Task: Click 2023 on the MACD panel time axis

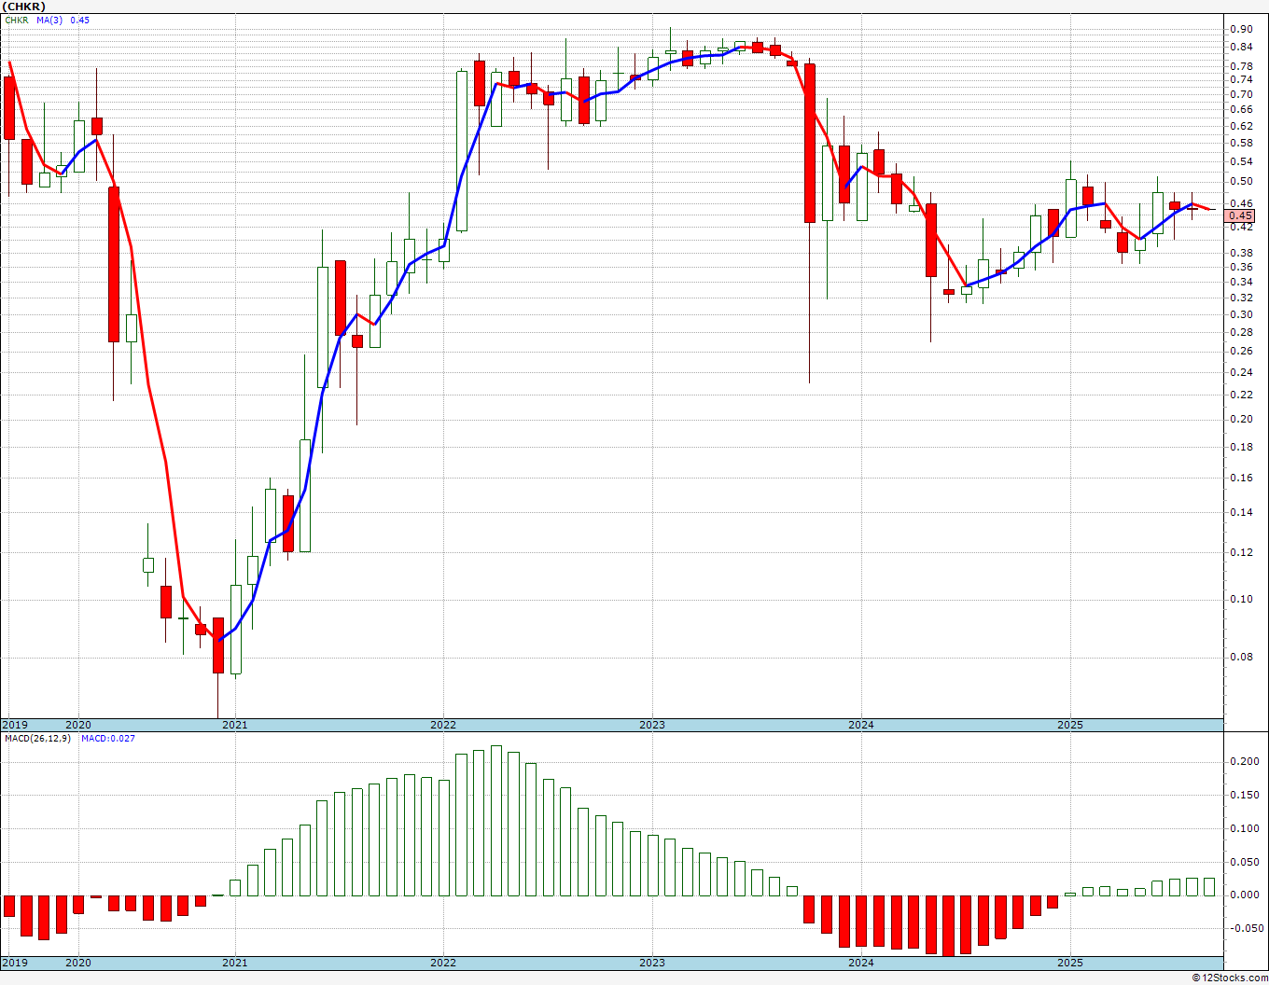Action: point(652,963)
